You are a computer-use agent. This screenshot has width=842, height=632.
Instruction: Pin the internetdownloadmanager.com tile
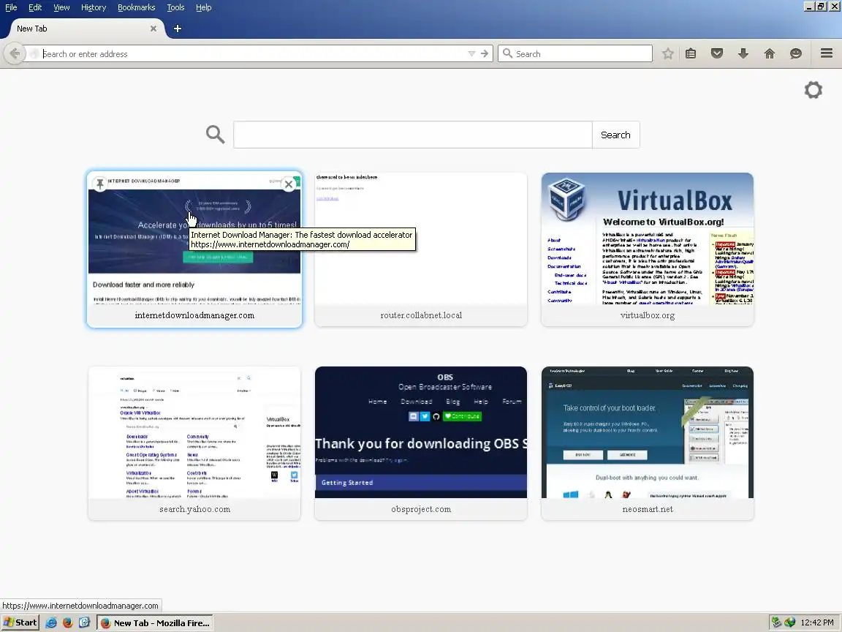pyautogui.click(x=100, y=184)
